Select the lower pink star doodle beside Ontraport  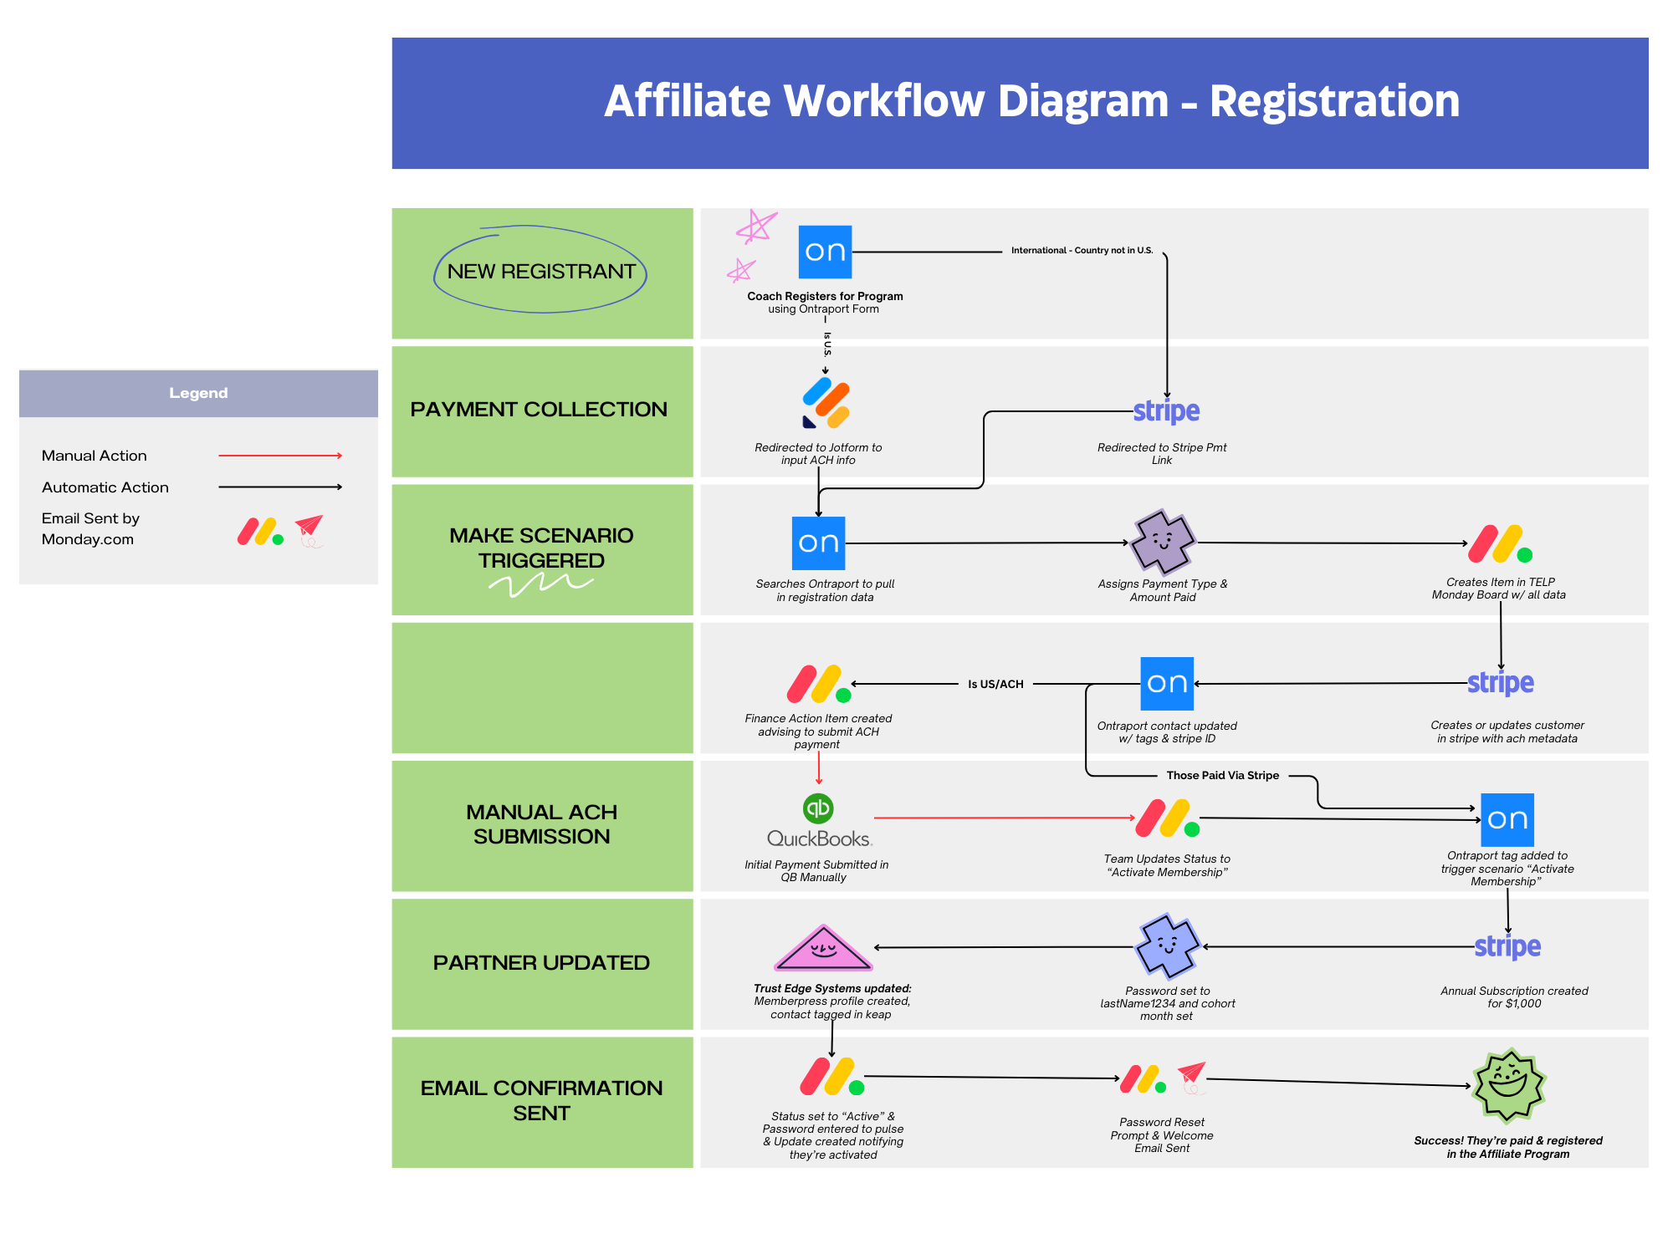coord(741,270)
